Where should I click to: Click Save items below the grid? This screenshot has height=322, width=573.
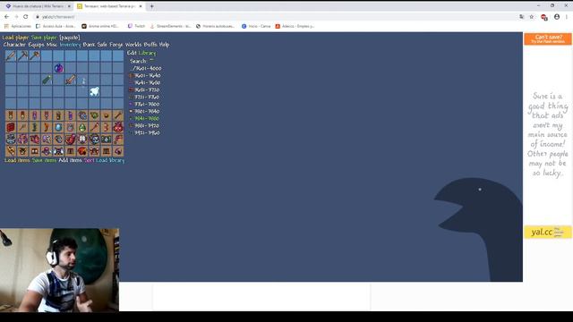click(x=44, y=160)
